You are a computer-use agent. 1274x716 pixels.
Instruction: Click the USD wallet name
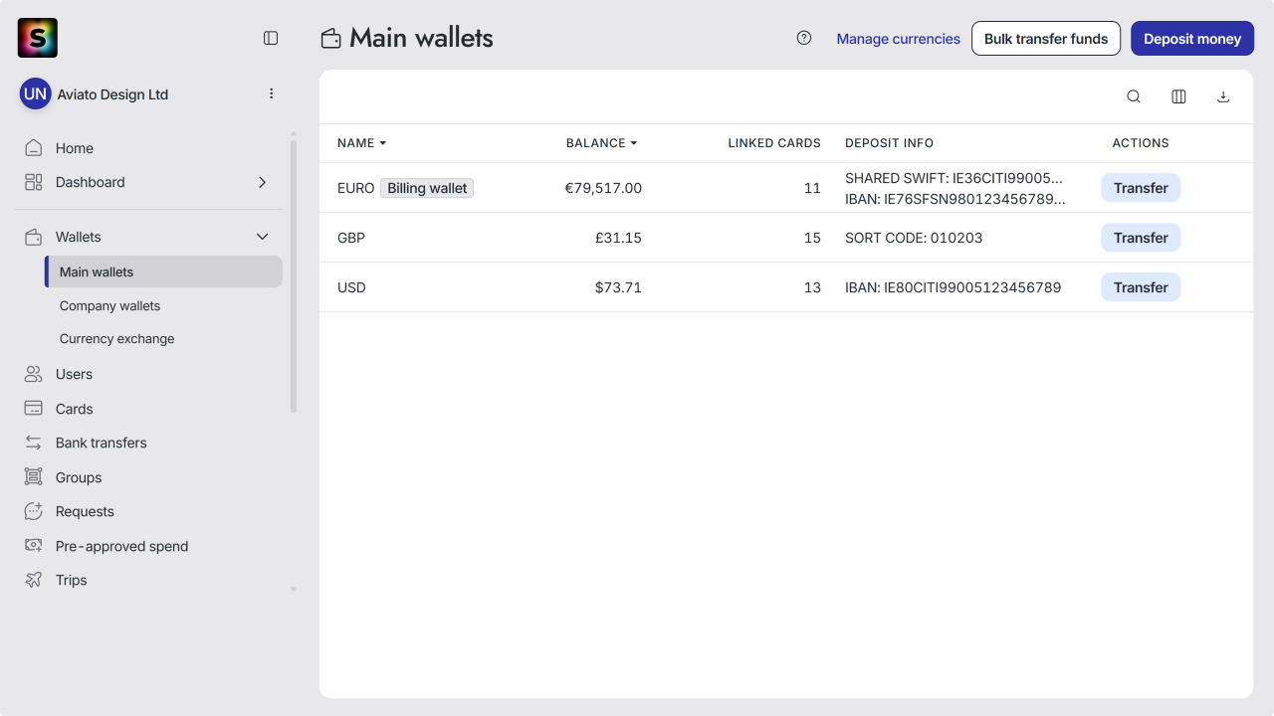(351, 287)
